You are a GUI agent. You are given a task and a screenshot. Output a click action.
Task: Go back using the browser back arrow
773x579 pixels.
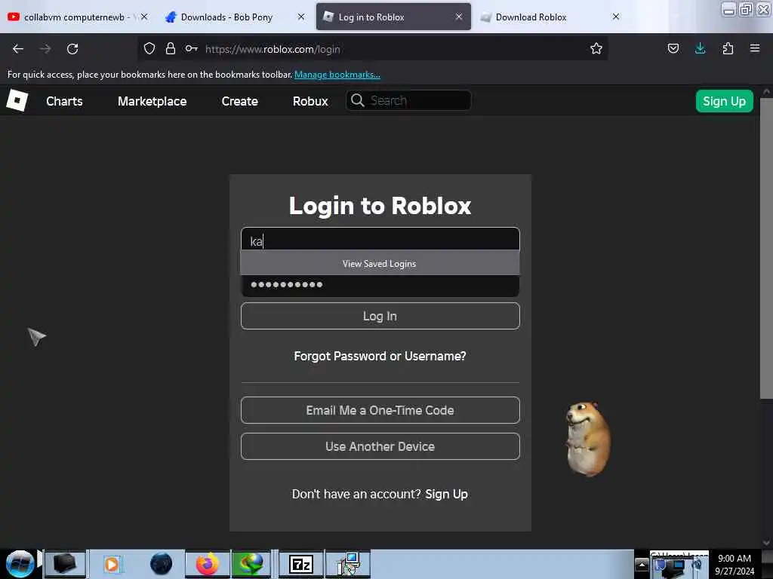[x=18, y=49]
